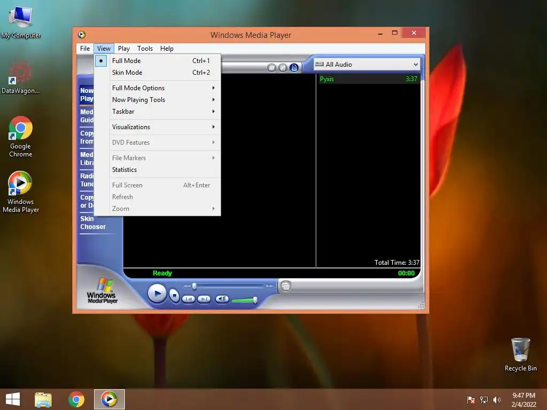Screen dimensions: 547x410
Task: Click the Next track button
Action: 204,299
